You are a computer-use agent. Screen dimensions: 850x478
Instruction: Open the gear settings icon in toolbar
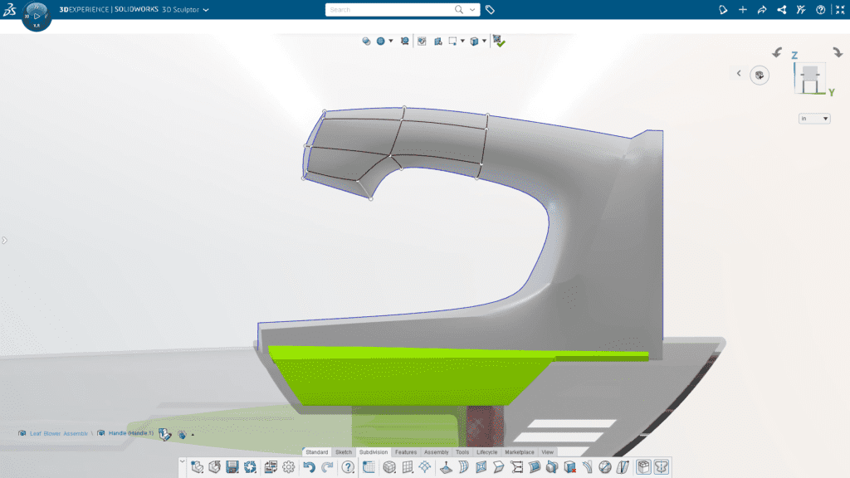coord(289,467)
